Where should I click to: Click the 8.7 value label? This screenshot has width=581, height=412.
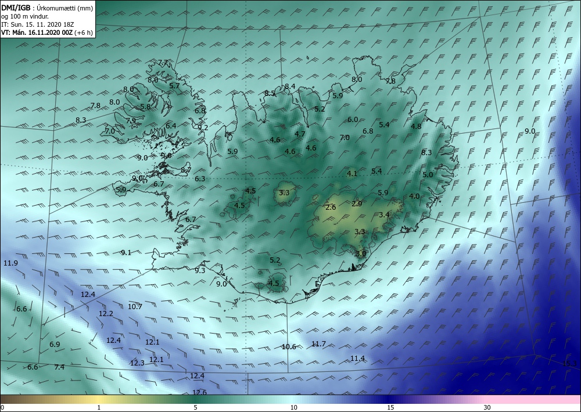(x=186, y=170)
